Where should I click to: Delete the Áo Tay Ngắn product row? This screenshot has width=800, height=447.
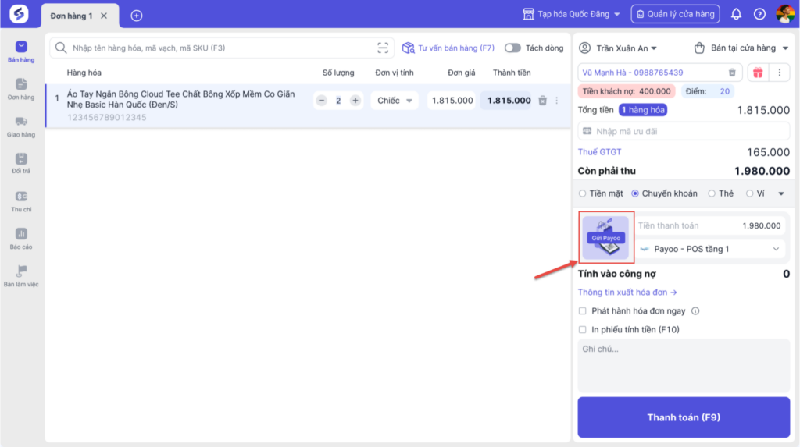tap(543, 101)
